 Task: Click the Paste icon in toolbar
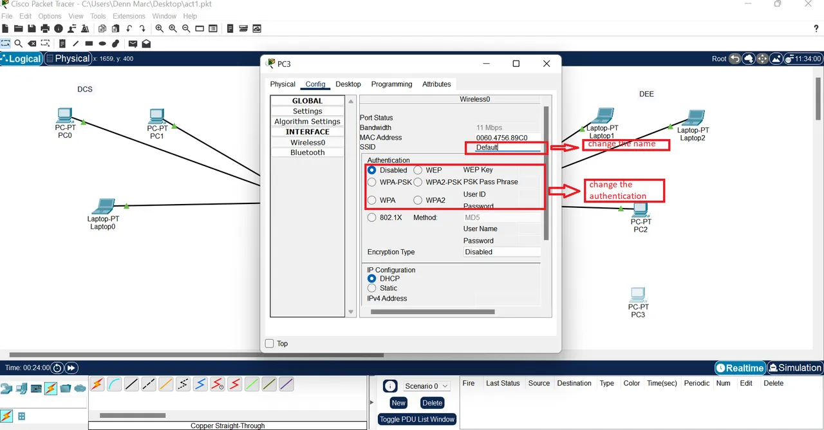(115, 28)
